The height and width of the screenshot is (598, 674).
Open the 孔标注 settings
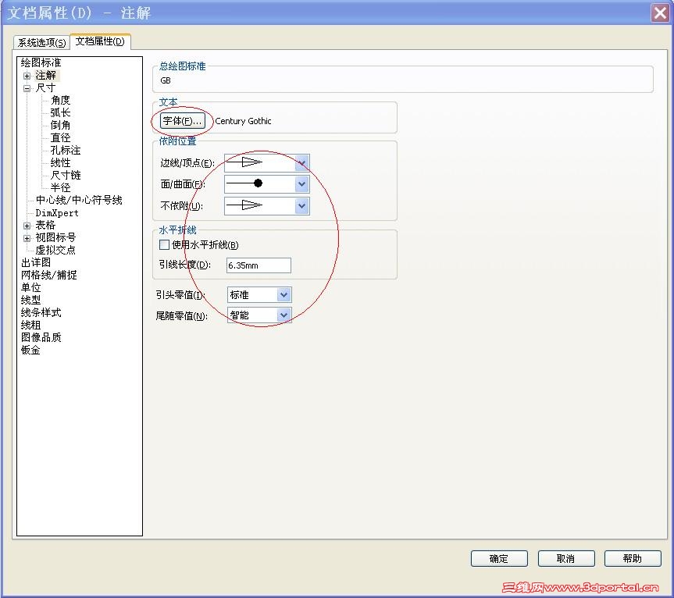pos(66,150)
